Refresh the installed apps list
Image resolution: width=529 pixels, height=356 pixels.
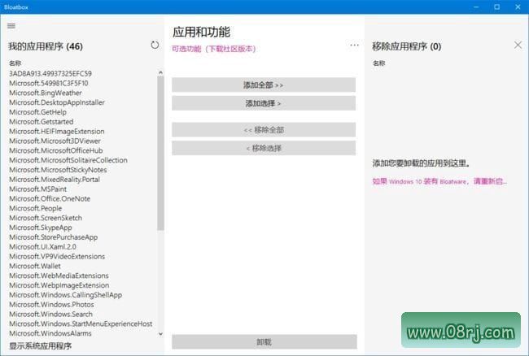(x=155, y=45)
